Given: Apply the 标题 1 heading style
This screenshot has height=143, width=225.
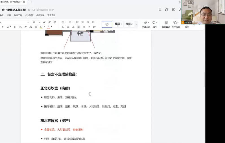Looking at the screenshot, I should pyautogui.click(x=118, y=24).
